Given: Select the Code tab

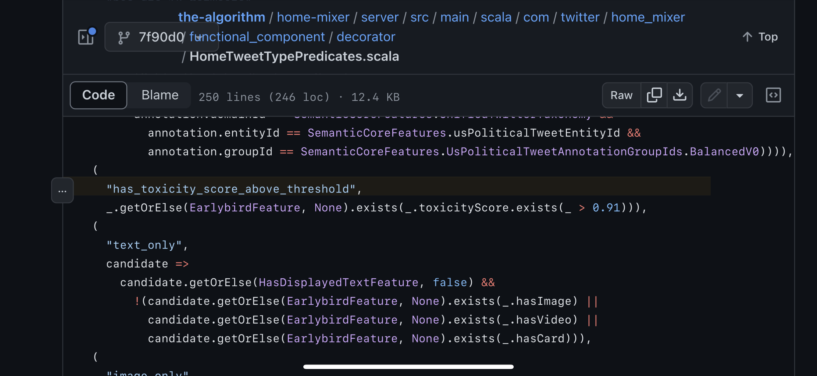Looking at the screenshot, I should click(98, 95).
